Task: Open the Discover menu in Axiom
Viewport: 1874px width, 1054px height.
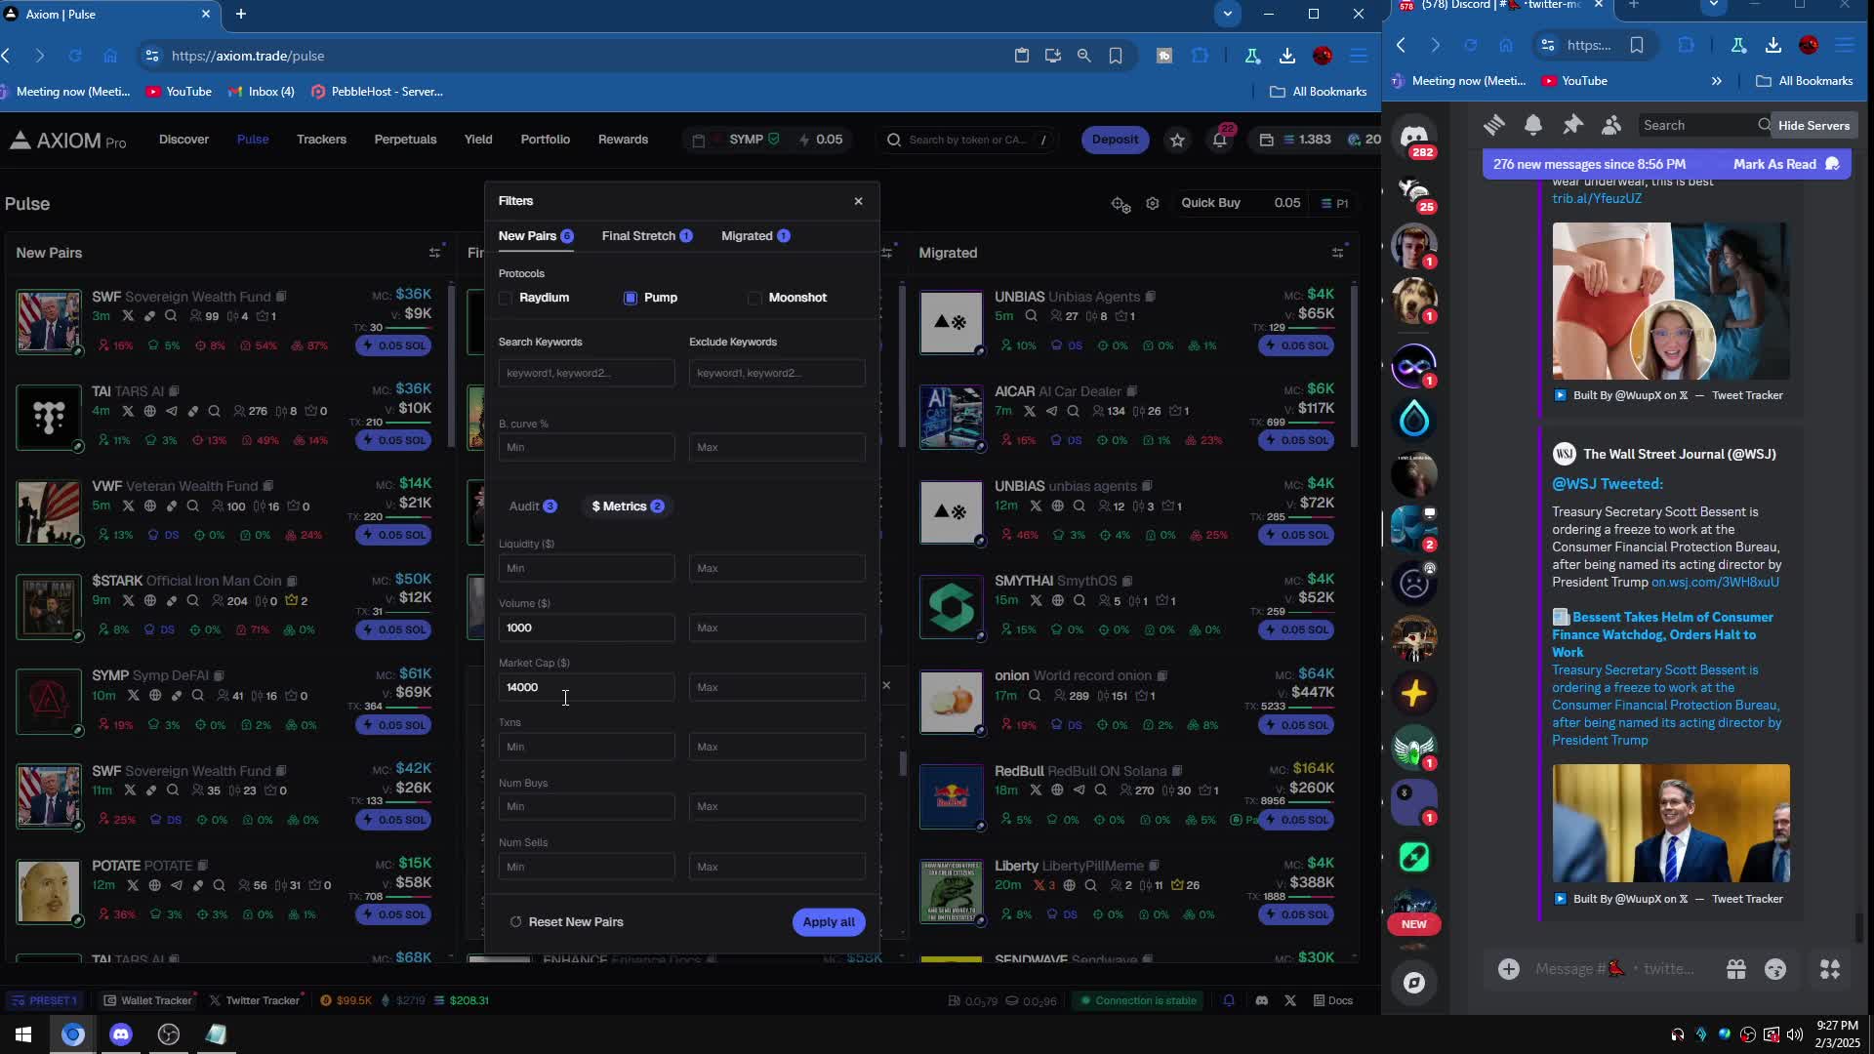Action: point(183,140)
